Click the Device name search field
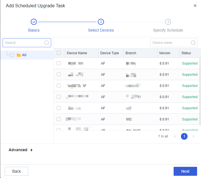Viewport: 201px width, 178px height. pos(171,43)
